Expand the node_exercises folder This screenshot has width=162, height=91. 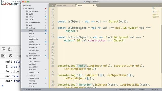pyautogui.click(x=25, y=22)
